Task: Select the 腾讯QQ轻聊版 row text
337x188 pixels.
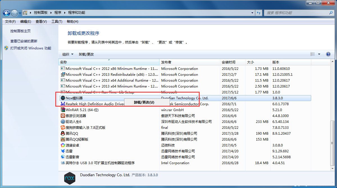Action: (77, 139)
